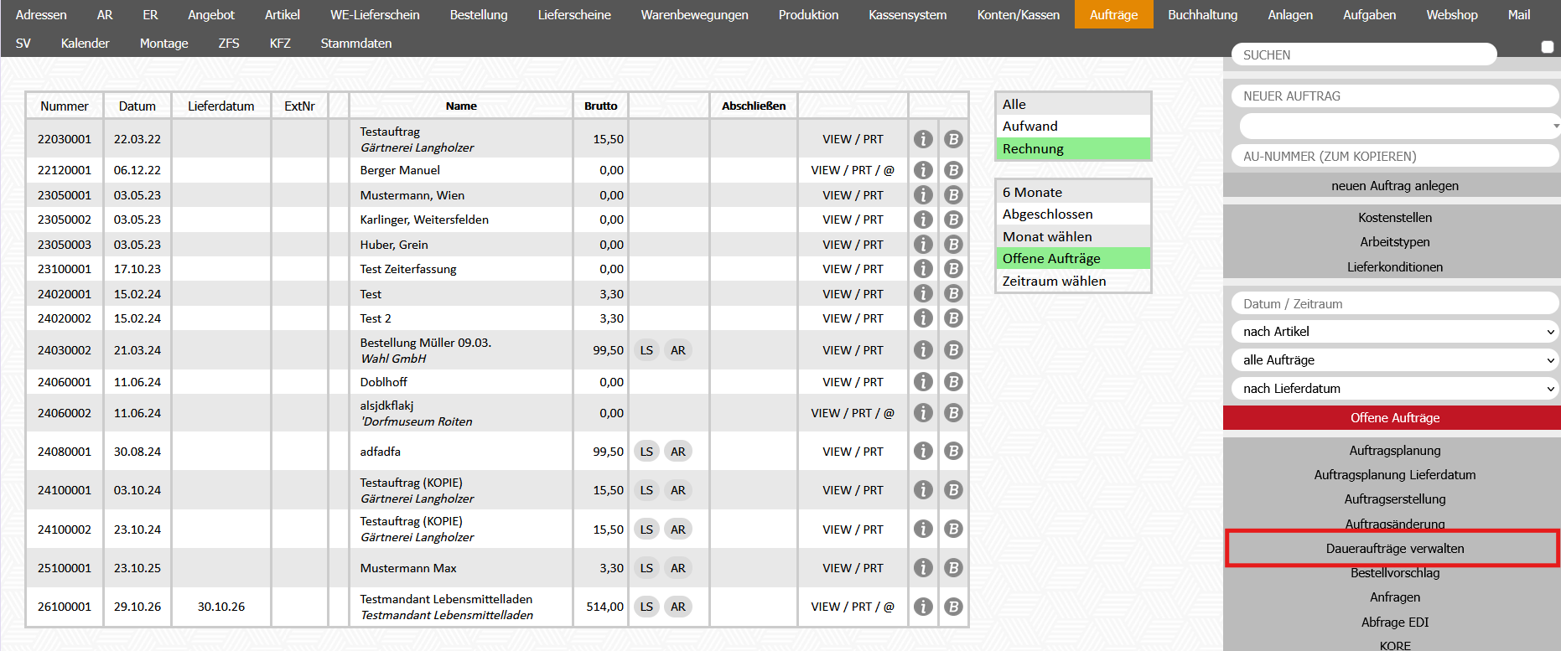Select 'Abgeschlossen' filter option

pyautogui.click(x=1072, y=214)
